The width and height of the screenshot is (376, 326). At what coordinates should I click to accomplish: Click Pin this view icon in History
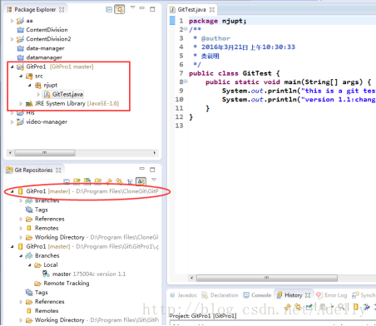coord(309,307)
